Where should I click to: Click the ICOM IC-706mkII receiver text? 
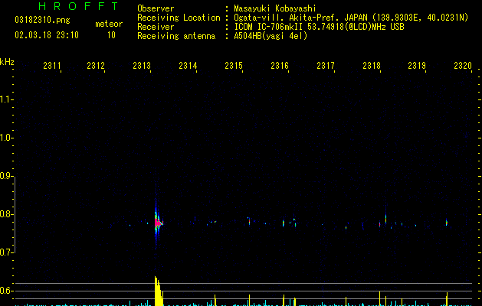point(319,27)
